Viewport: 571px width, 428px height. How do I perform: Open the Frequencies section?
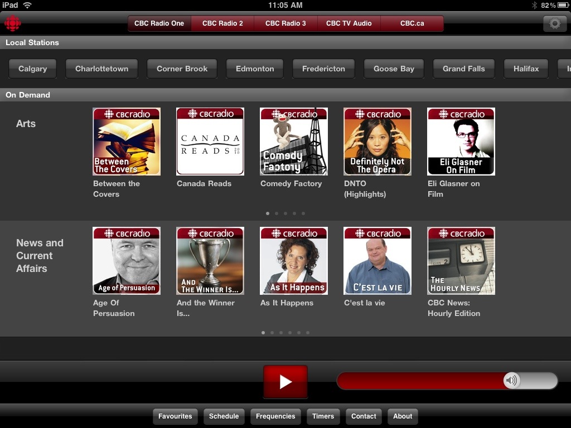click(275, 416)
